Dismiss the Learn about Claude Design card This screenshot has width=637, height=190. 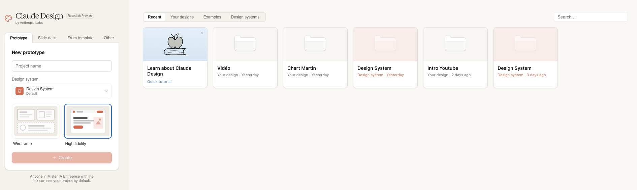coord(202,33)
